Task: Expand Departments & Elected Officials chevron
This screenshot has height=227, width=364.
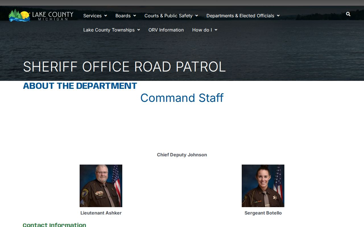Action: point(278,16)
